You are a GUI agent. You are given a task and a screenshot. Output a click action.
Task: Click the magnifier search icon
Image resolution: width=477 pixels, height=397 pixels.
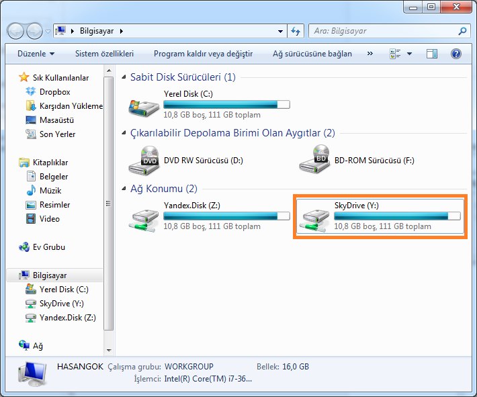point(462,31)
